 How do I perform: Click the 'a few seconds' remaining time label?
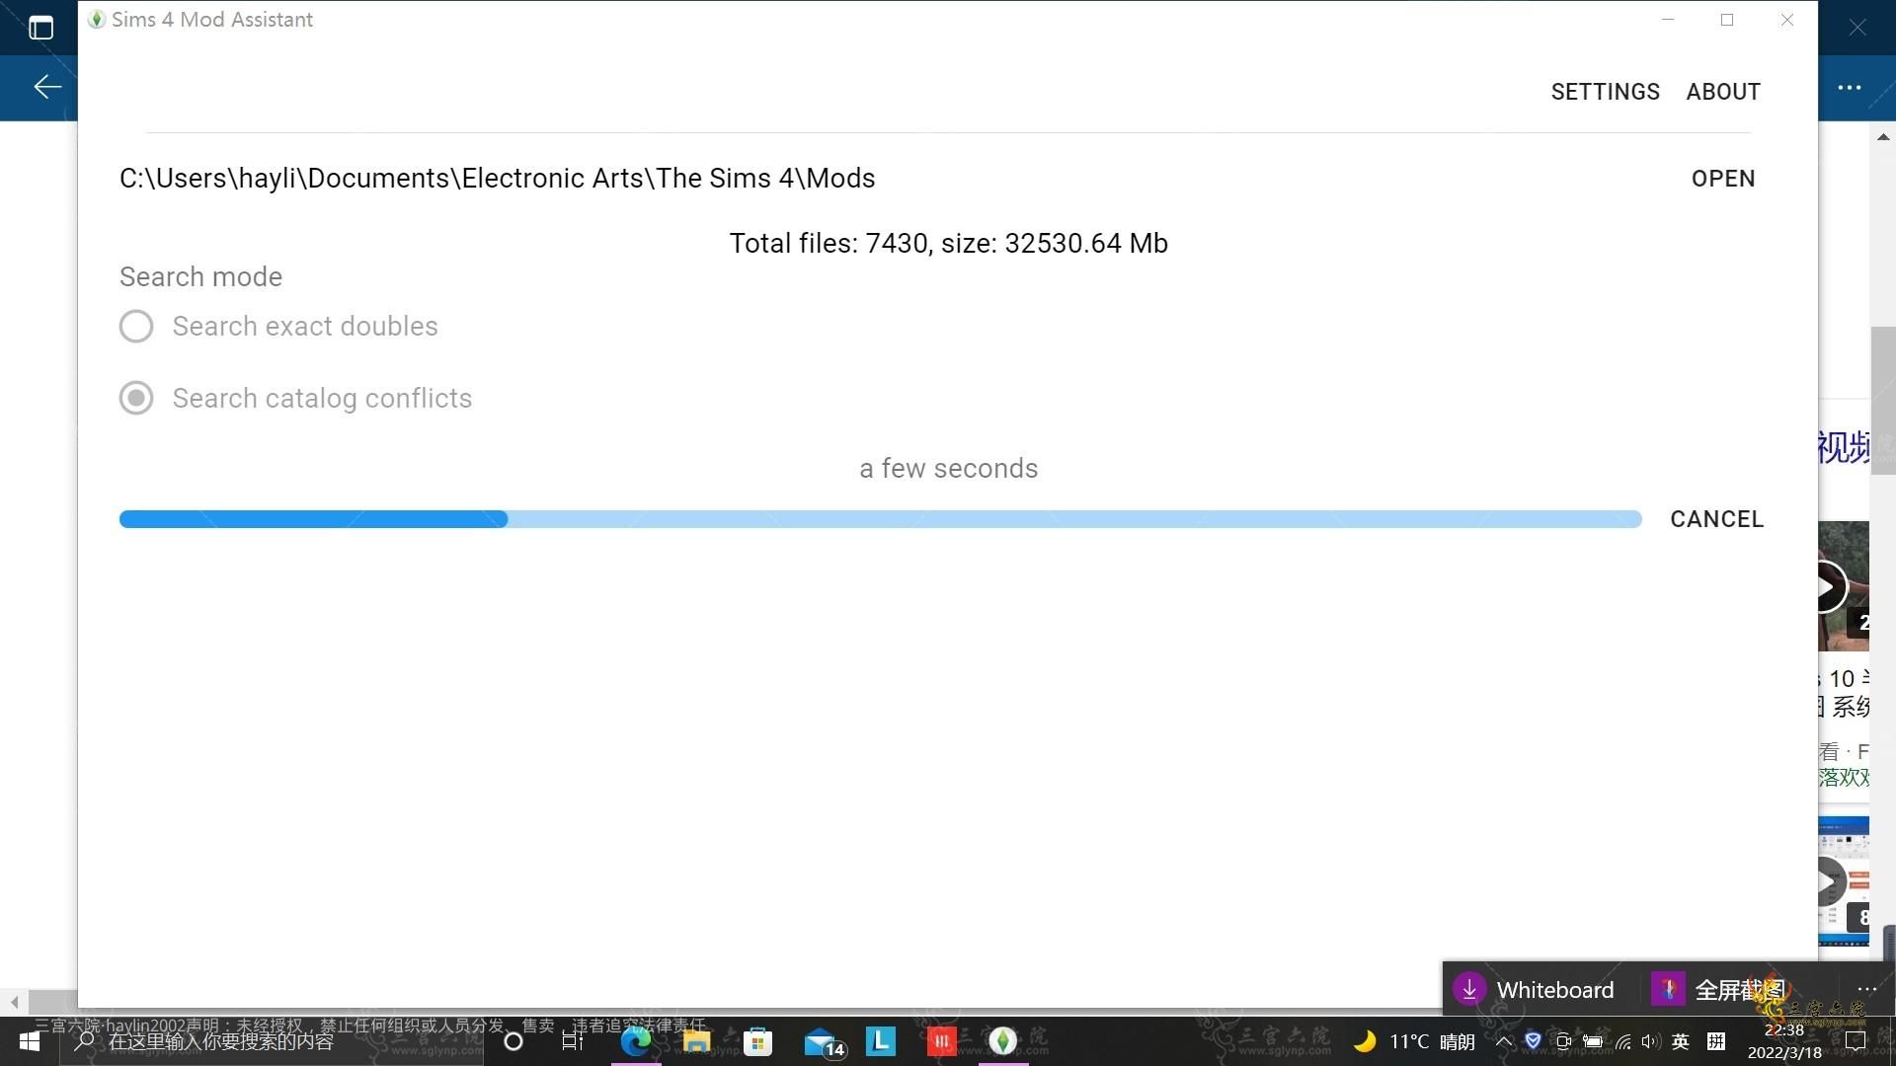(x=948, y=469)
